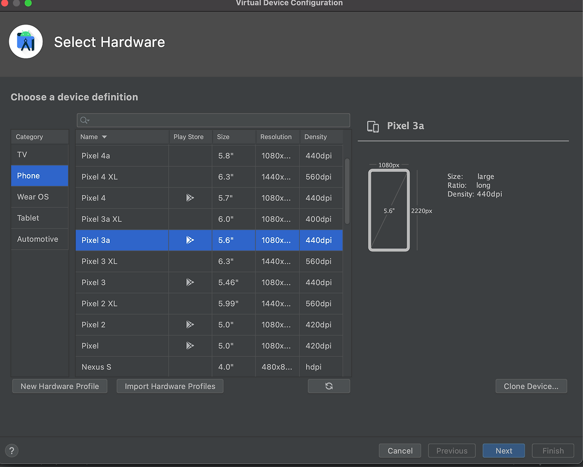Select the Pixel 3 name cell
The width and height of the screenshot is (583, 467).
122,282
